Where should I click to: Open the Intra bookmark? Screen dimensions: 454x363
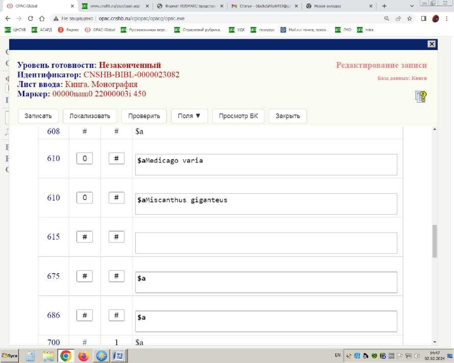tap(365, 30)
